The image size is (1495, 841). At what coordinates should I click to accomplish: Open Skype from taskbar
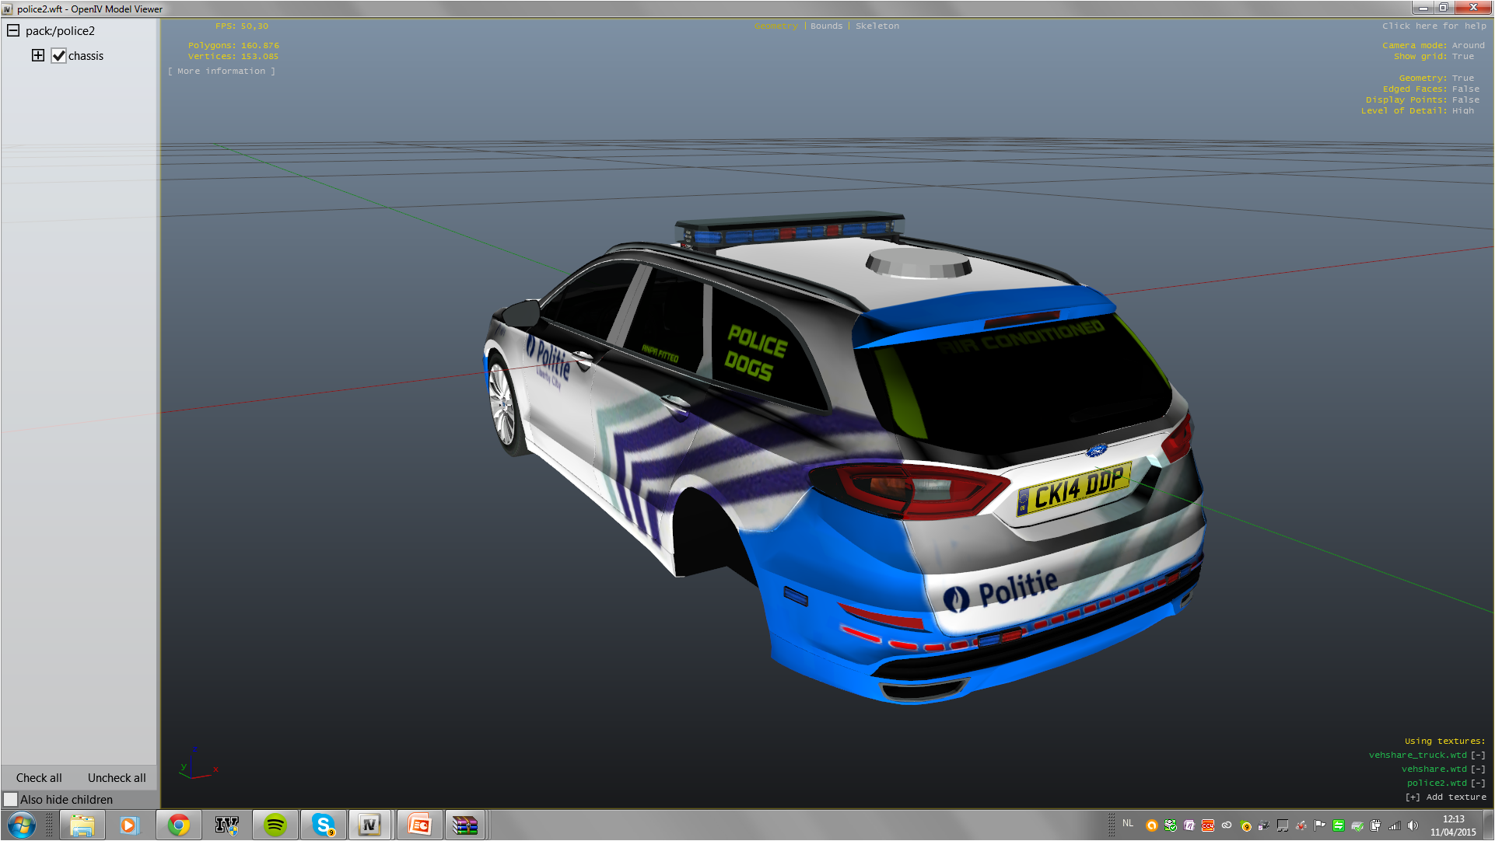coord(323,825)
